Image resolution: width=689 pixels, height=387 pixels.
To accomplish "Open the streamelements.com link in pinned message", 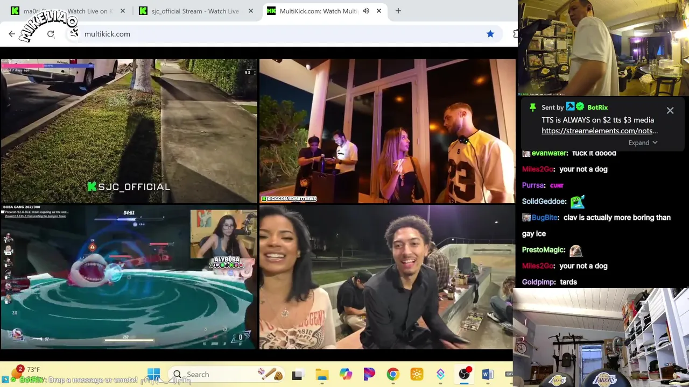I will click(600, 131).
